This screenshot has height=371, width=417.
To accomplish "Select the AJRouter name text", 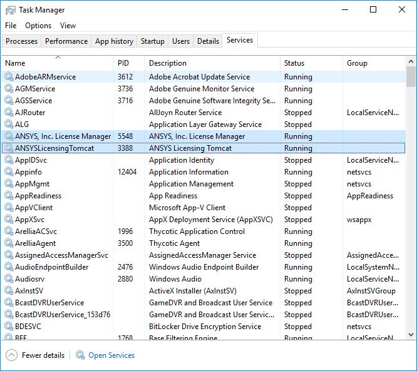I will coord(30,113).
